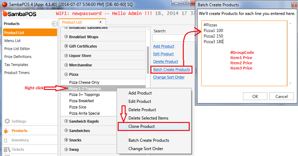Expand the Swag group
The image size is (298, 156).
pyautogui.click(x=66, y=149)
